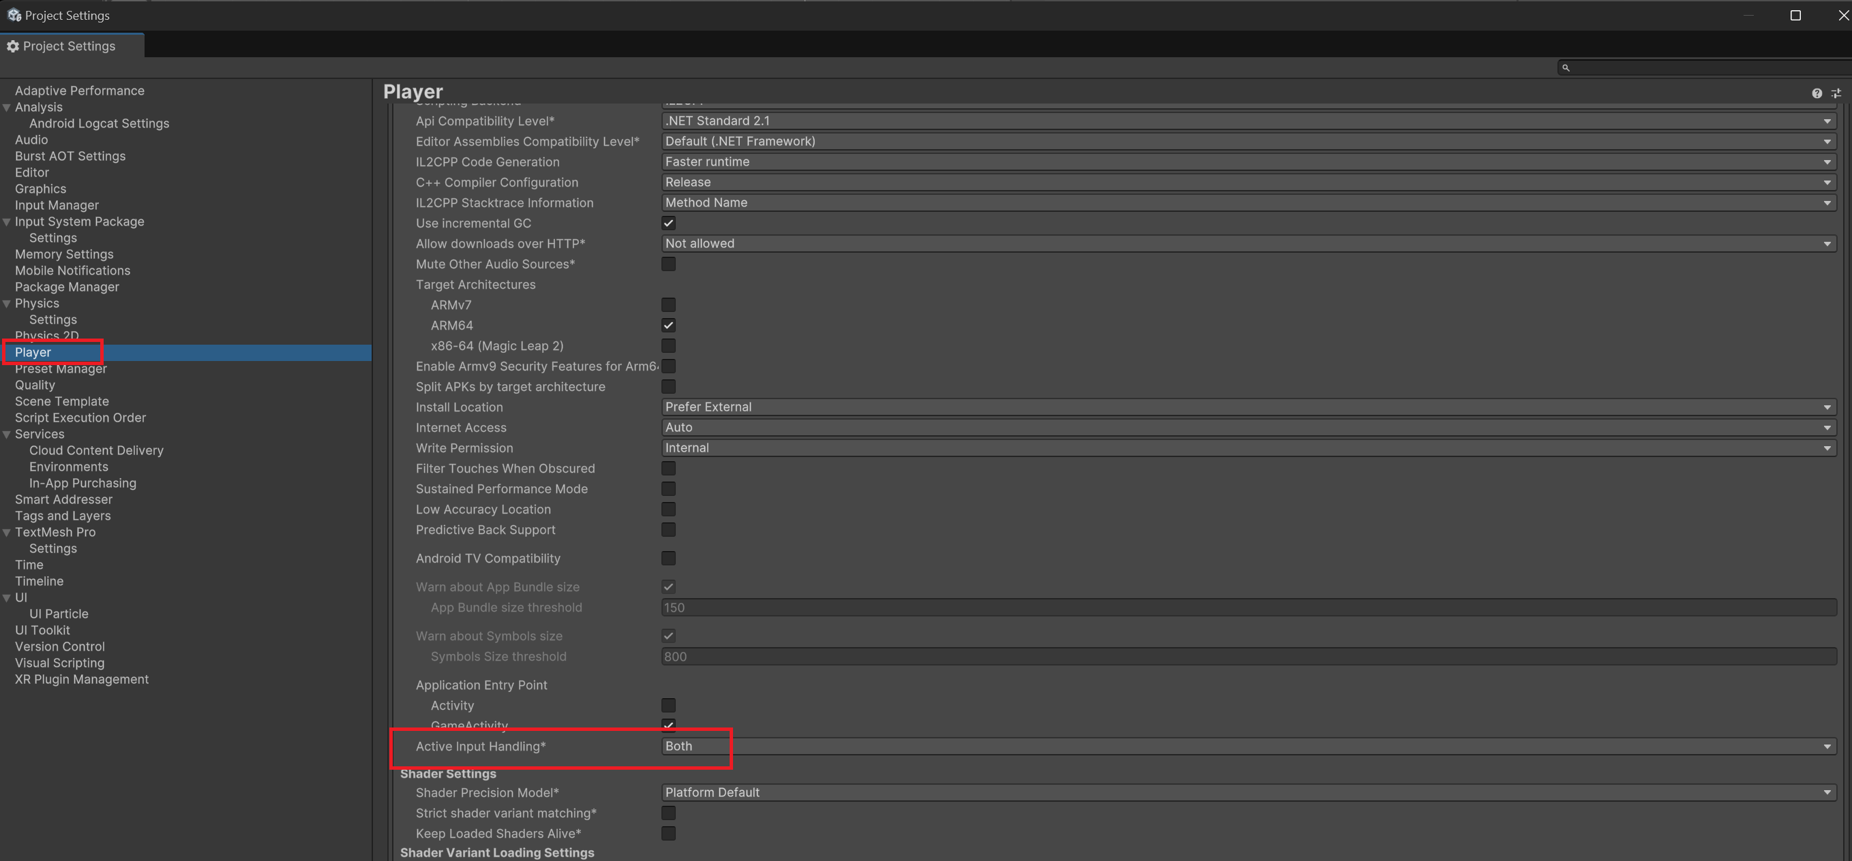Open the Player presets slider icon
1852x861 pixels.
click(x=1836, y=93)
